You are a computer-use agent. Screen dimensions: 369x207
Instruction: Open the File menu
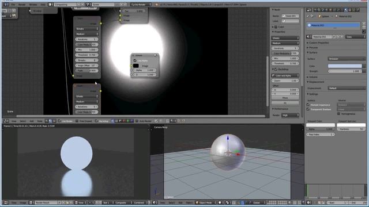click(x=13, y=5)
